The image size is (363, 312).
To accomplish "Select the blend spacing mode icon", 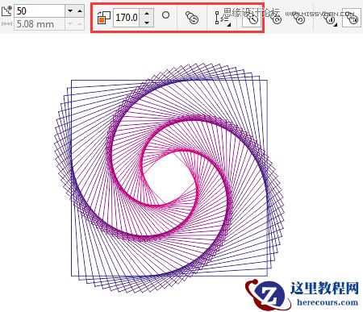I will pos(6,24).
